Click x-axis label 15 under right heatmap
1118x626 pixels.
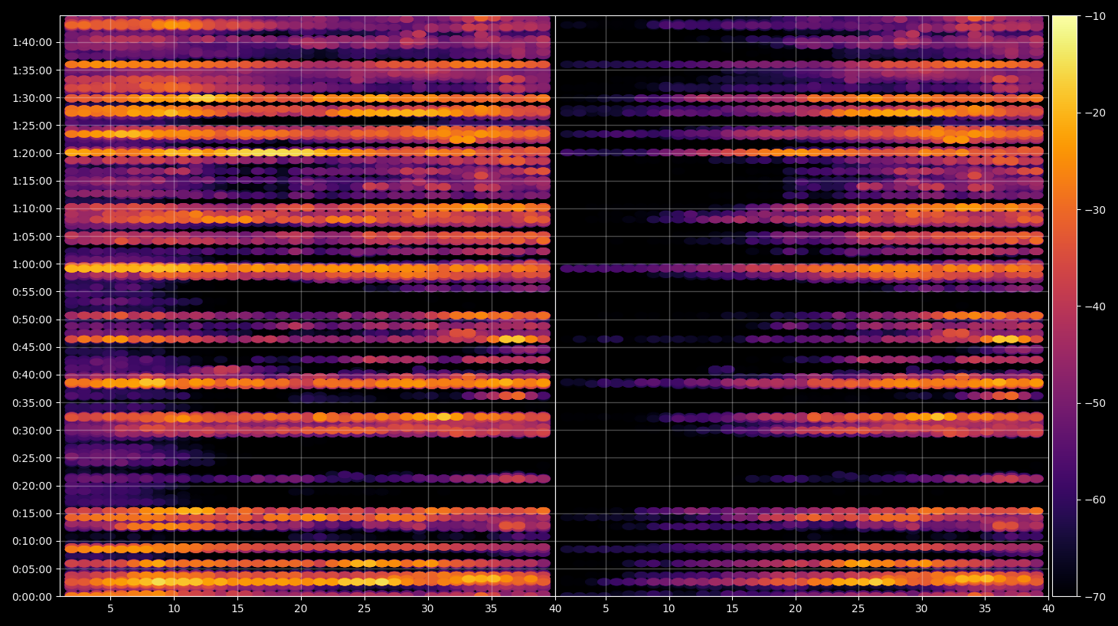click(x=732, y=609)
